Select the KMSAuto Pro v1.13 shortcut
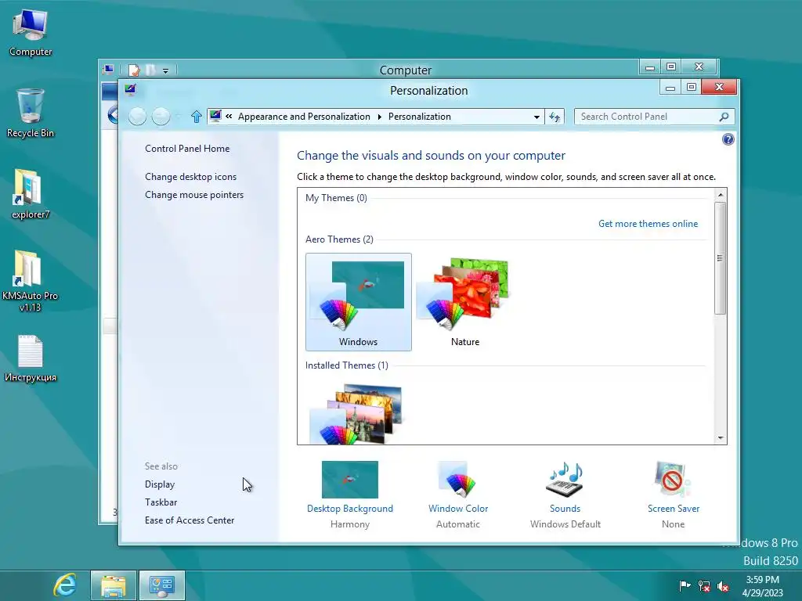Viewport: 802px width, 601px height. tap(31, 281)
